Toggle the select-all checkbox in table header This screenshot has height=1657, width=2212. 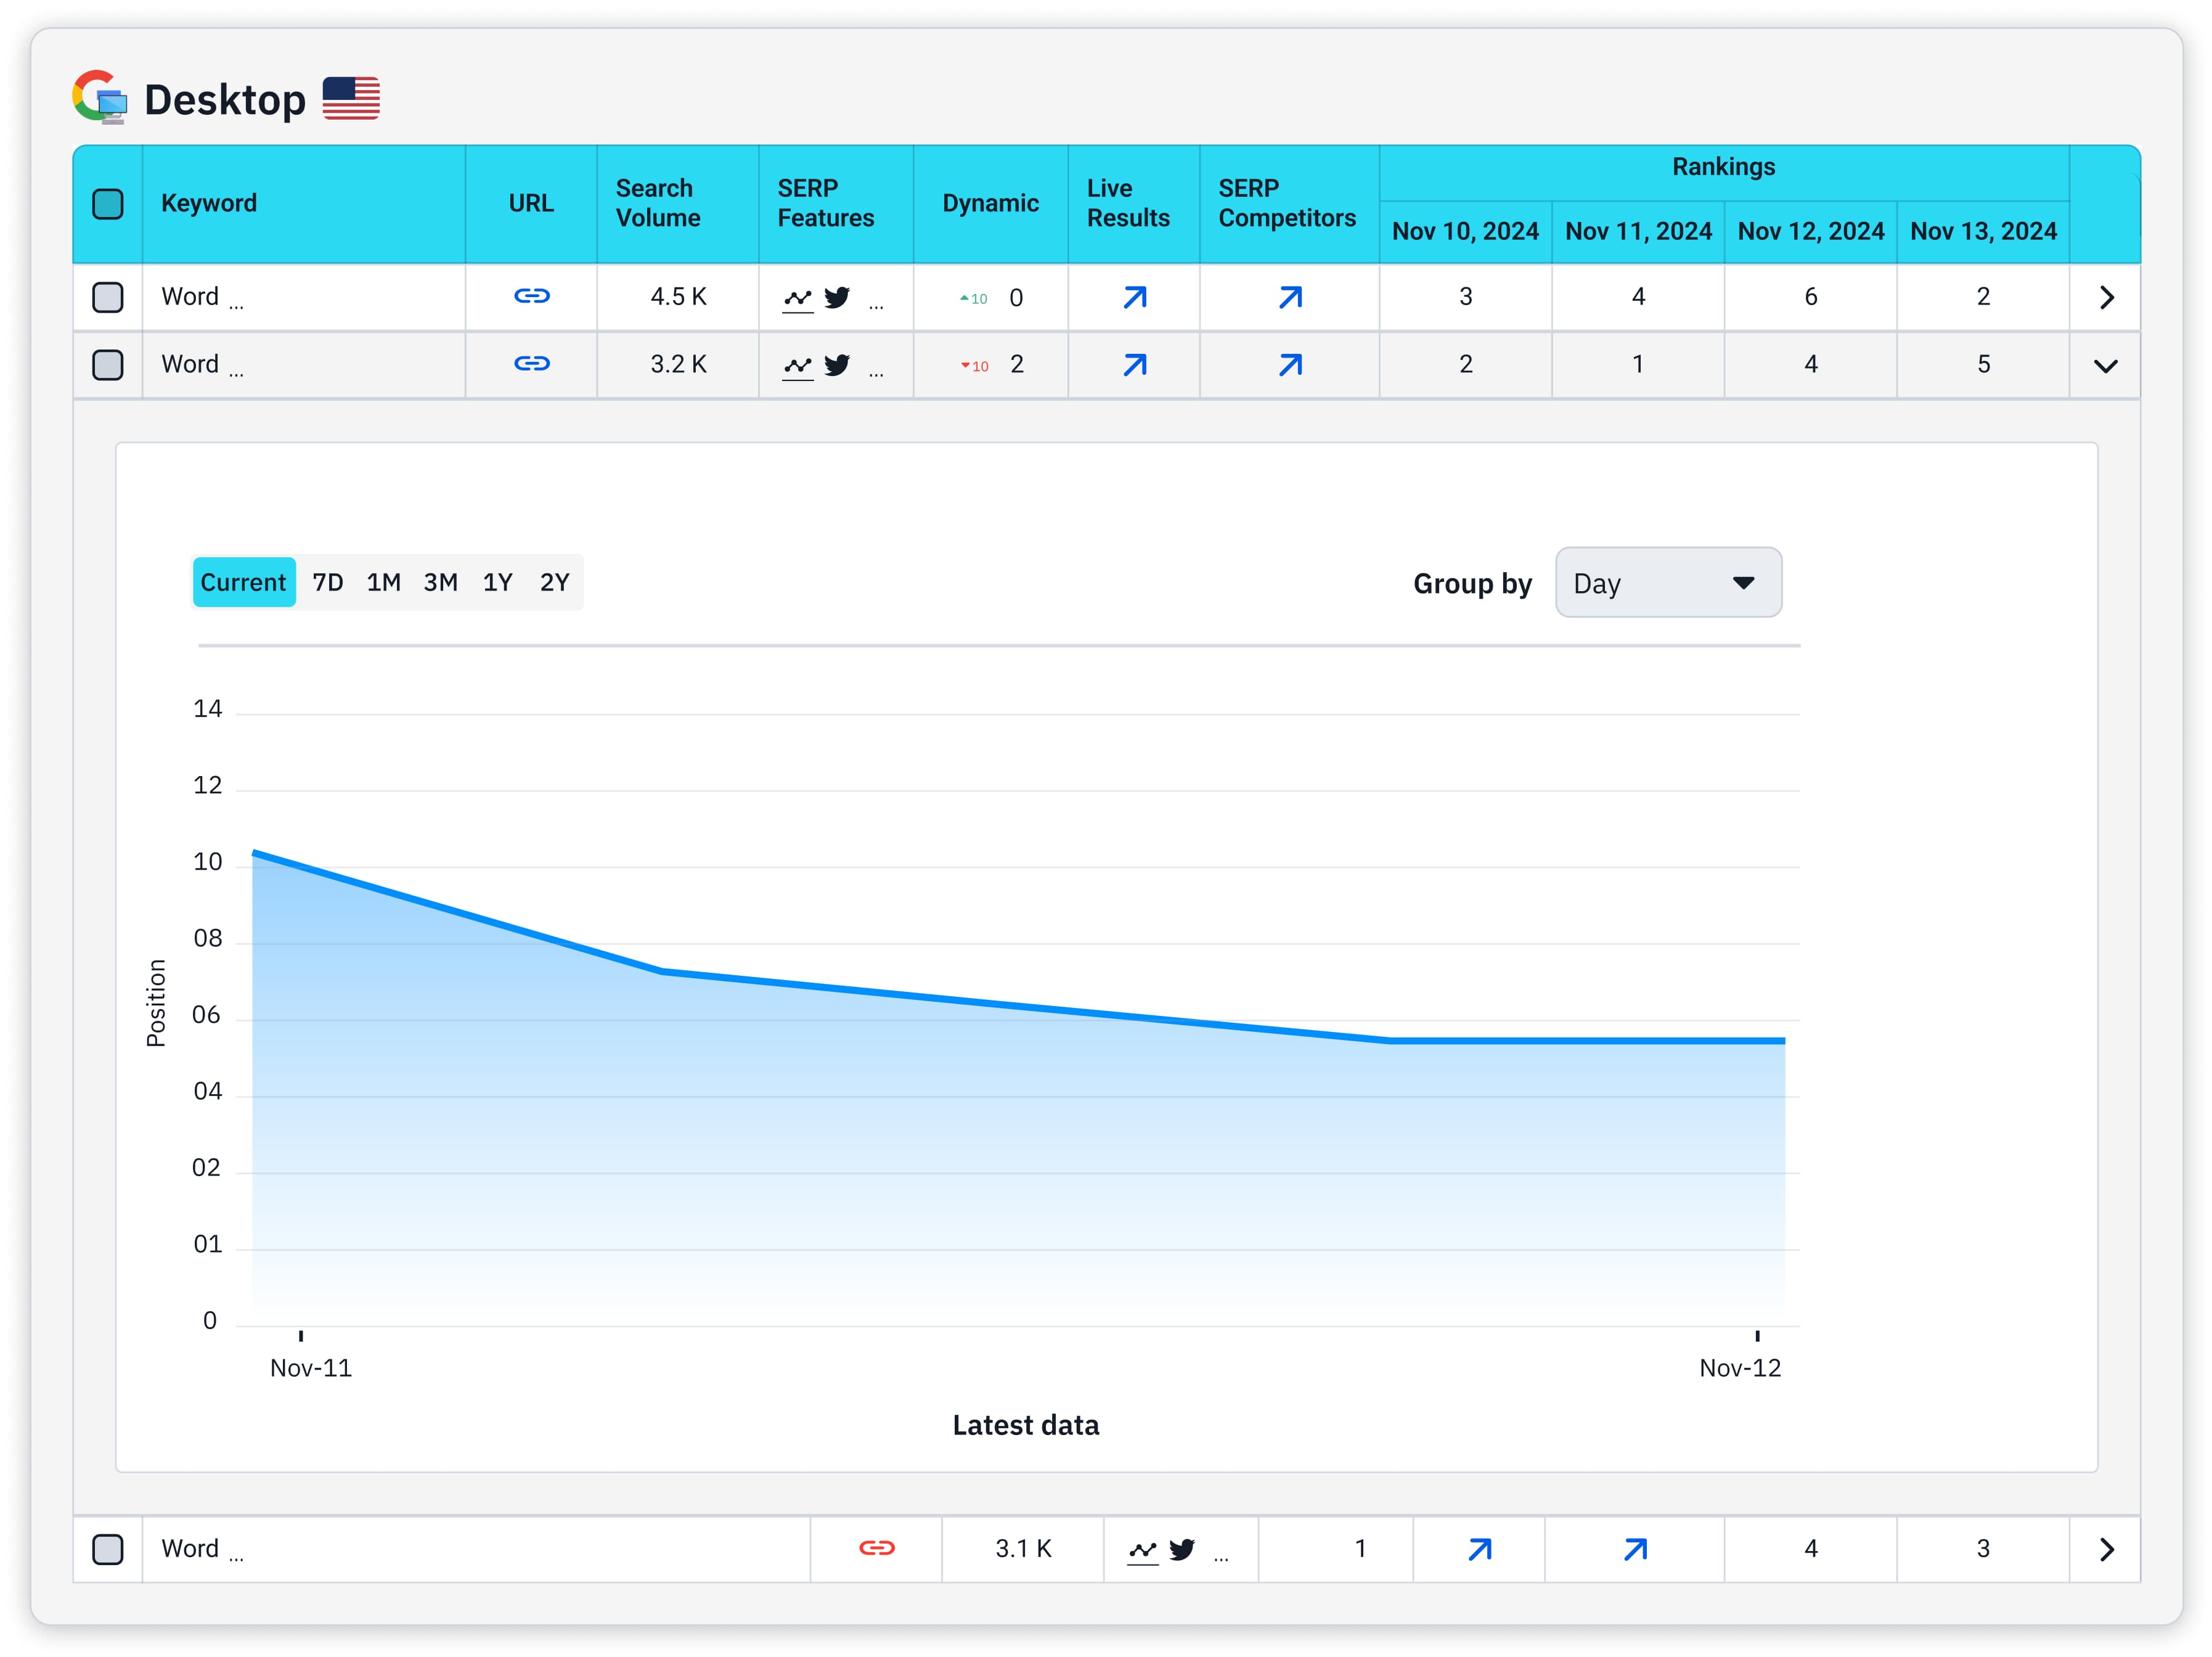click(108, 204)
